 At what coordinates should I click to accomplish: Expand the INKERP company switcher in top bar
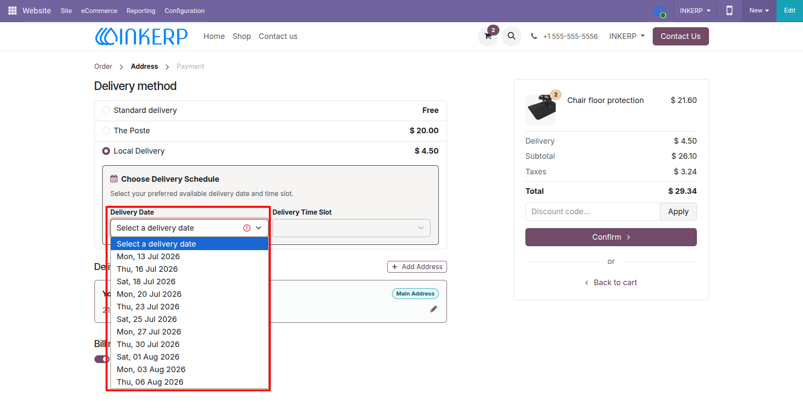[x=695, y=10]
